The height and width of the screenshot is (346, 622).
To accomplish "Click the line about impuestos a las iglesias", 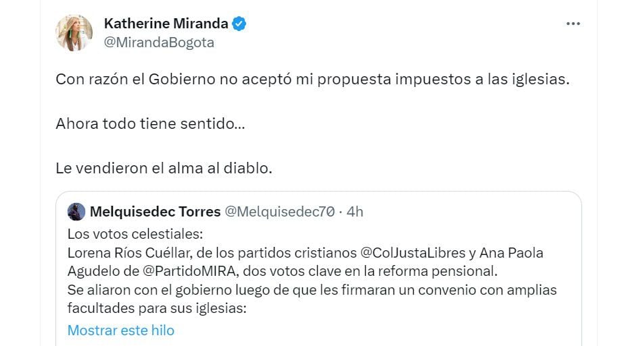I will 313,79.
